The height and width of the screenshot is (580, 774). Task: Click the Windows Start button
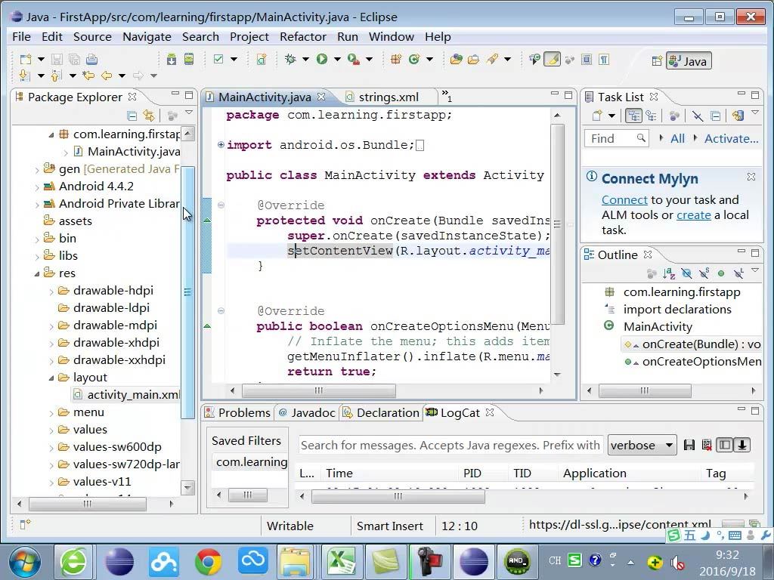point(25,561)
